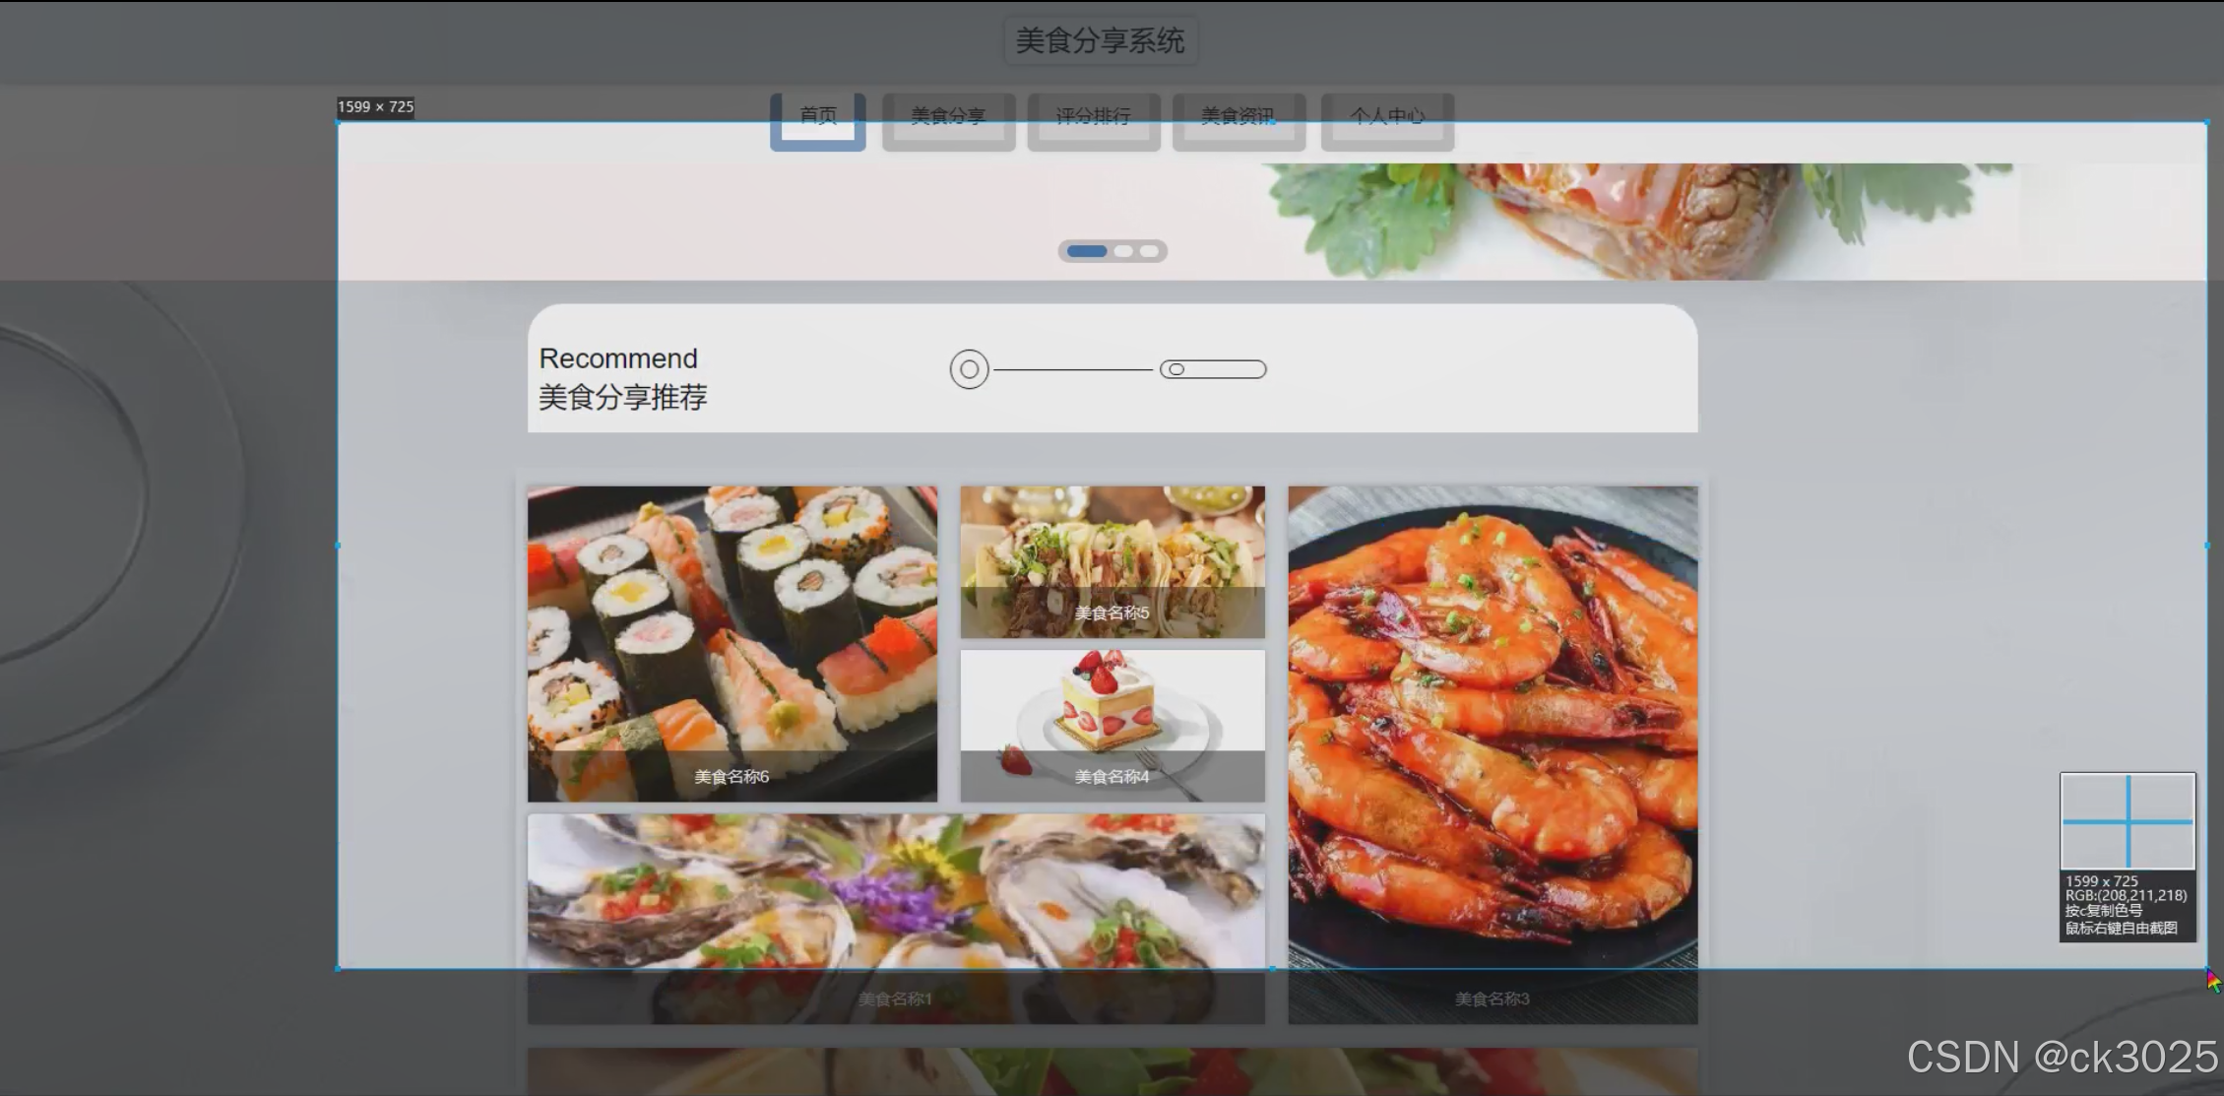
Task: Click the 美食分享系统 site title
Action: [1100, 40]
